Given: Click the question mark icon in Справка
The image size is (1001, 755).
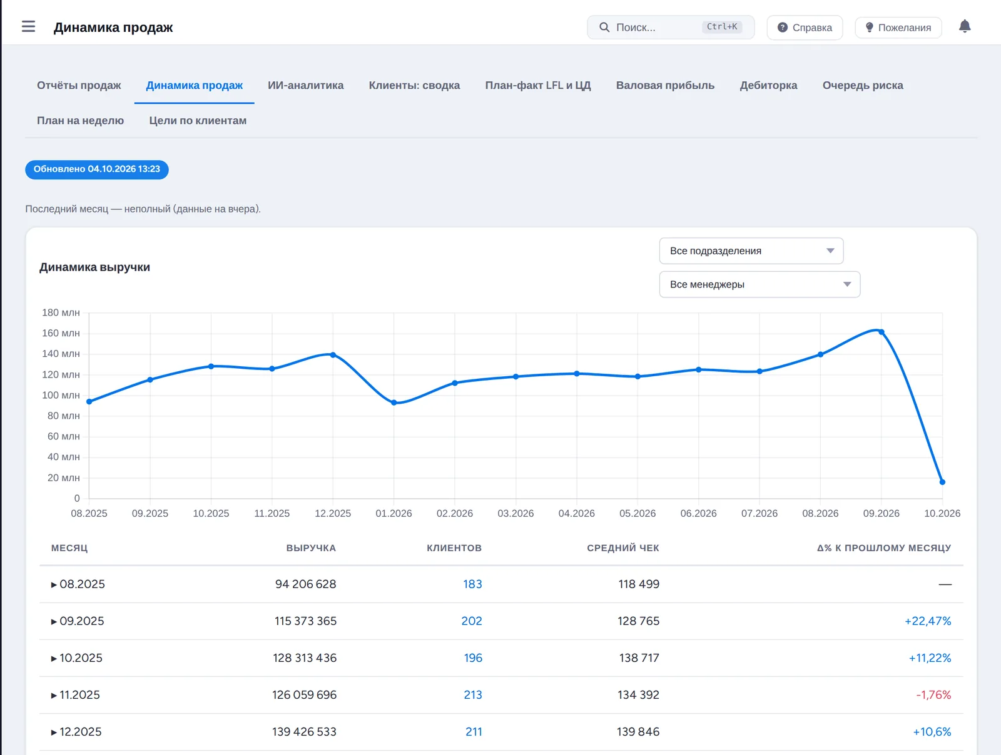Looking at the screenshot, I should (x=782, y=27).
